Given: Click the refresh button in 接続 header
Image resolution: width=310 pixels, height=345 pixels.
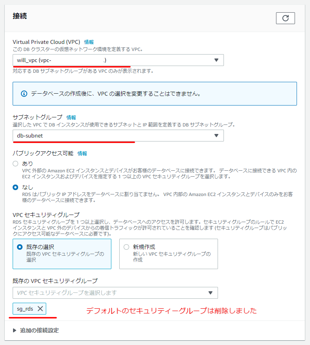Looking at the screenshot, I should pos(286,18).
